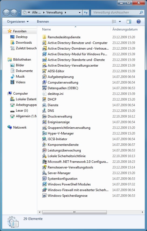147x231 pixels.
Task: Open Desktop in the navigation pane
Action: [22, 37]
